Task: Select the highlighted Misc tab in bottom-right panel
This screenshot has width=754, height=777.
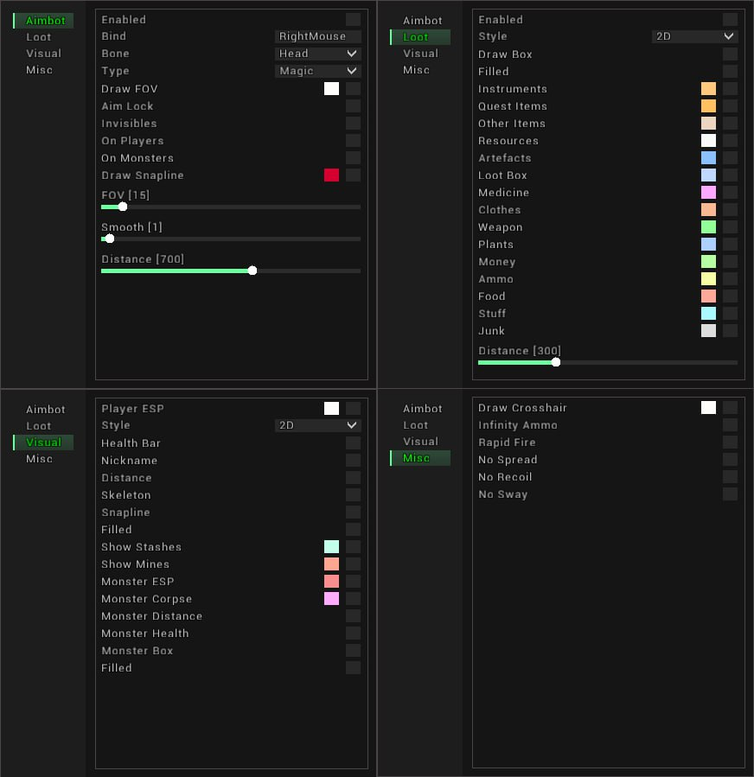Action: [x=420, y=458]
